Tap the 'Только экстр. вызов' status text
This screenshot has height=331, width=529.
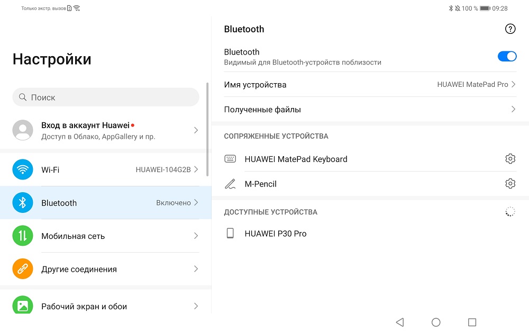point(43,8)
